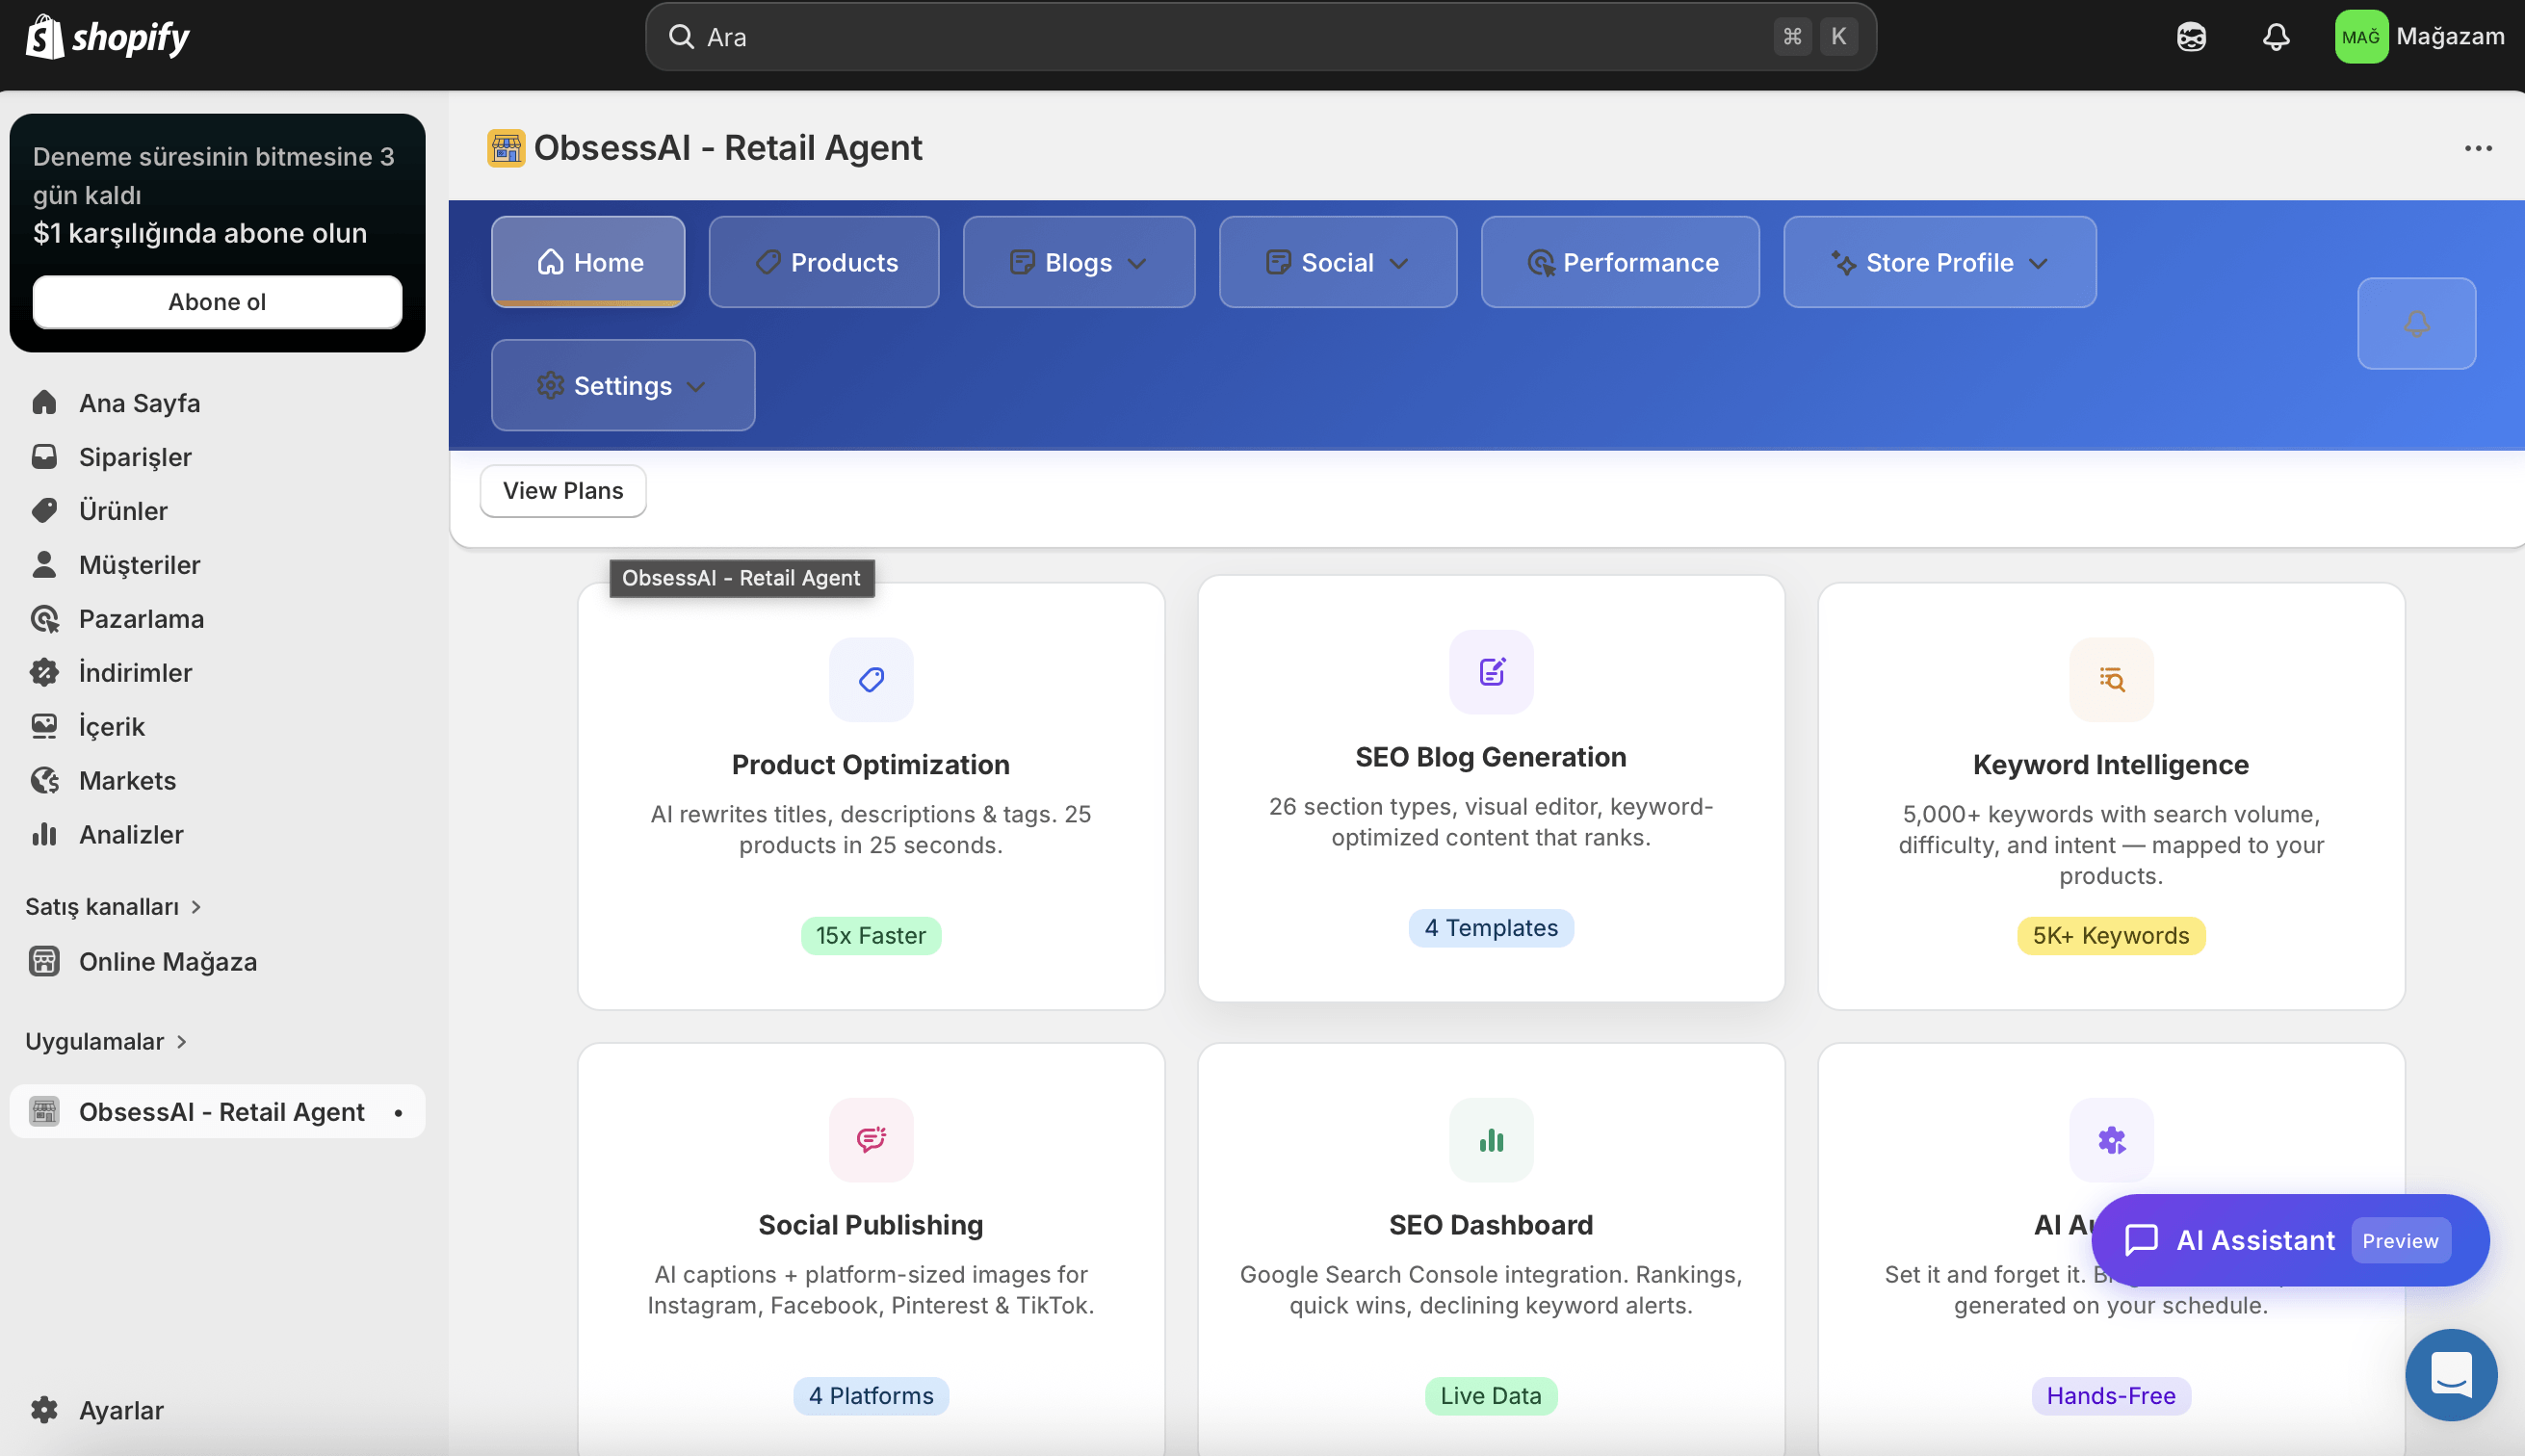Expand the Social dropdown menu
This screenshot has height=1456, width=2525.
coord(1337,262)
